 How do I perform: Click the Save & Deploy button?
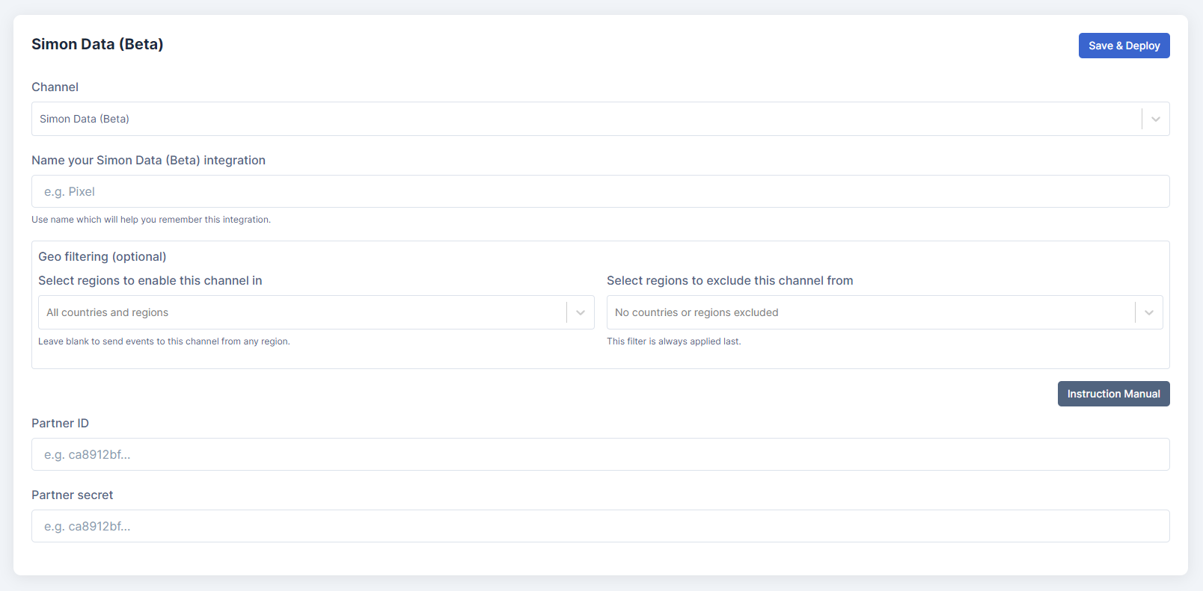point(1124,46)
